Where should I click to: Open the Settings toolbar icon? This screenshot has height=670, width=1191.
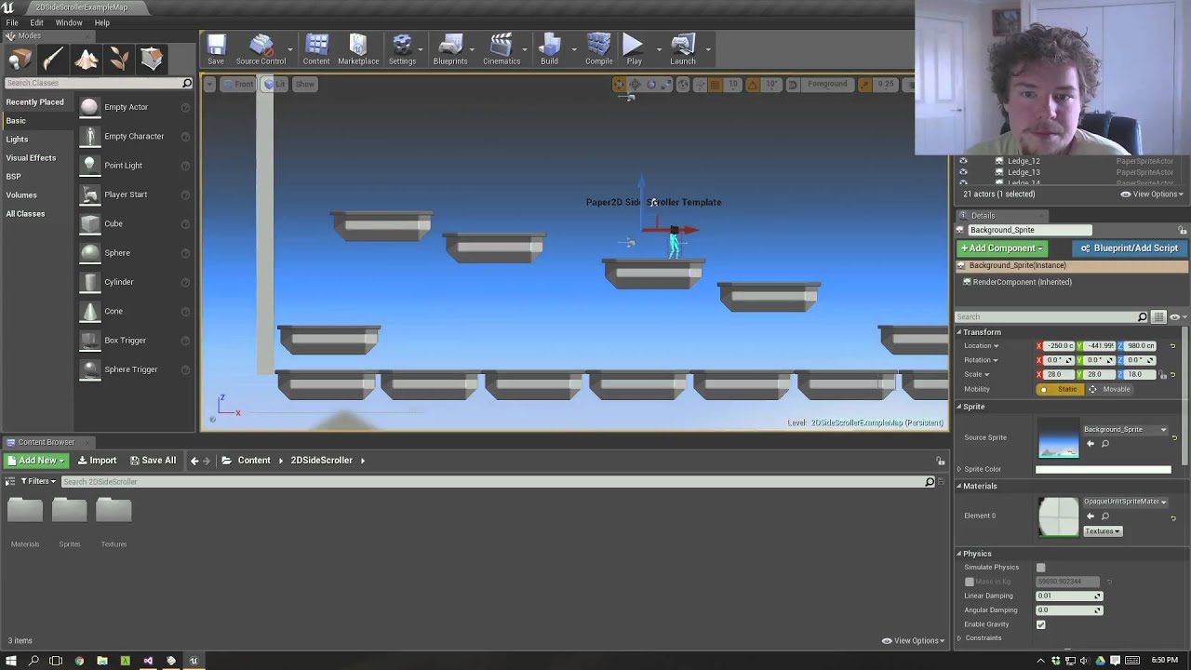point(402,50)
